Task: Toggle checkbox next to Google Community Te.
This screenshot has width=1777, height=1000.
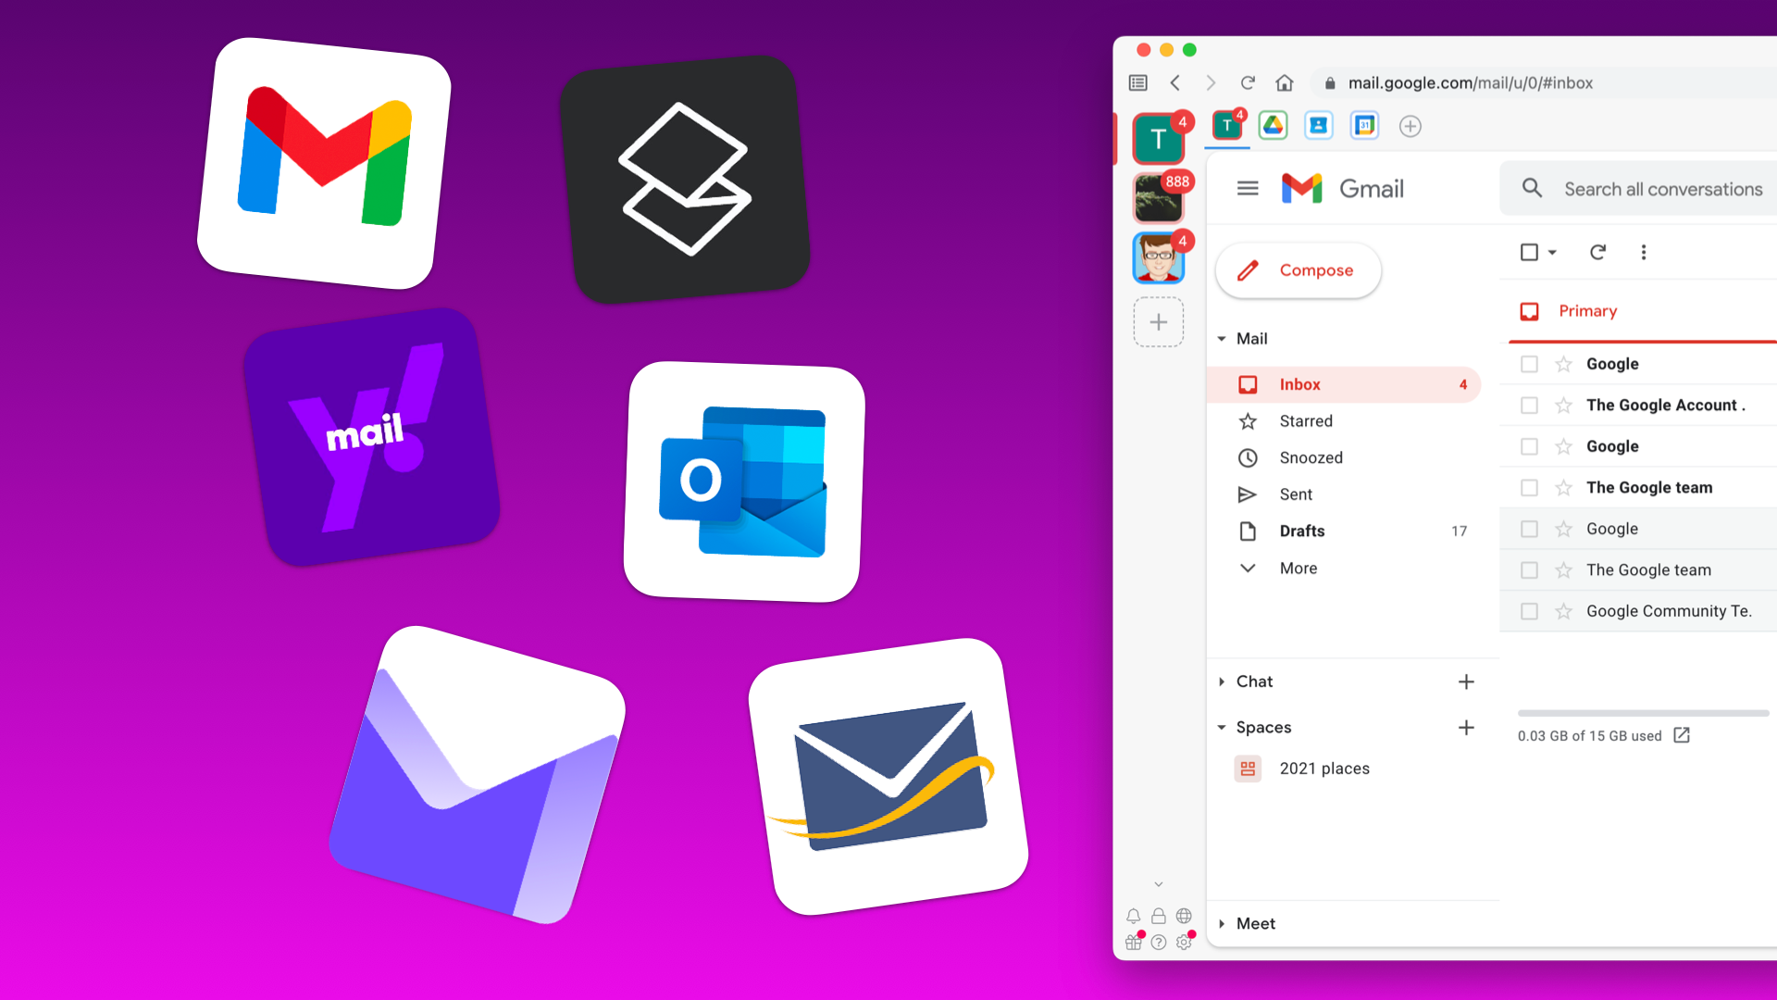Action: (1528, 610)
